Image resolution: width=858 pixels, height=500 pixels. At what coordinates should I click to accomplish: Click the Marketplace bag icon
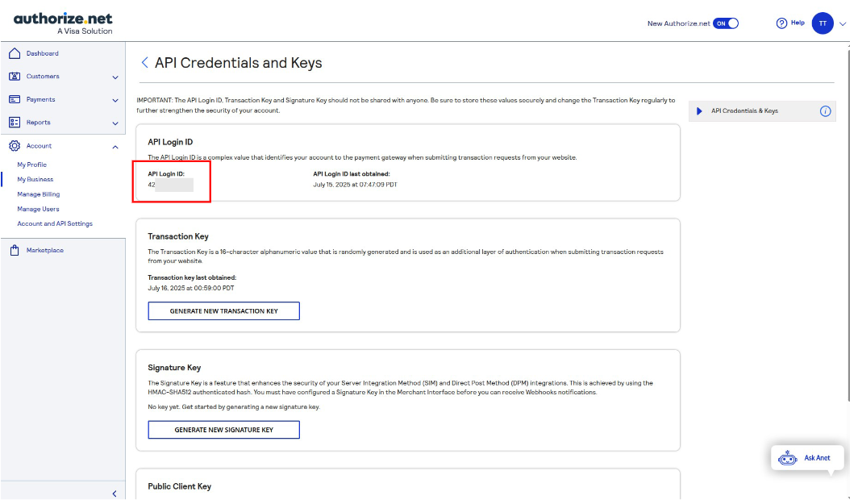15,250
